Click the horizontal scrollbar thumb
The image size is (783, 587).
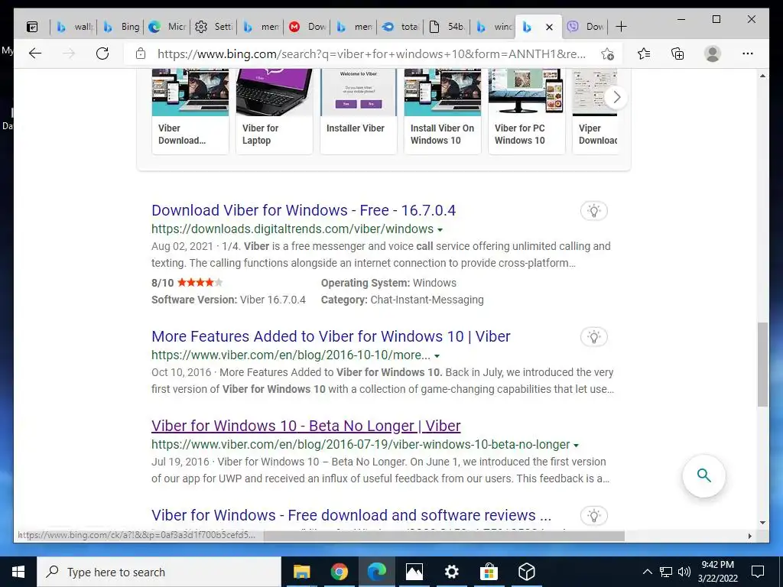pyautogui.click(x=444, y=536)
